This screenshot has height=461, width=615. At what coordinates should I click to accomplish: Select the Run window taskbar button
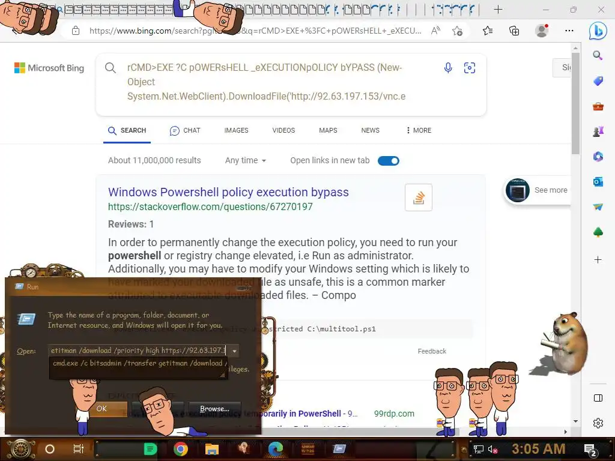(x=339, y=449)
